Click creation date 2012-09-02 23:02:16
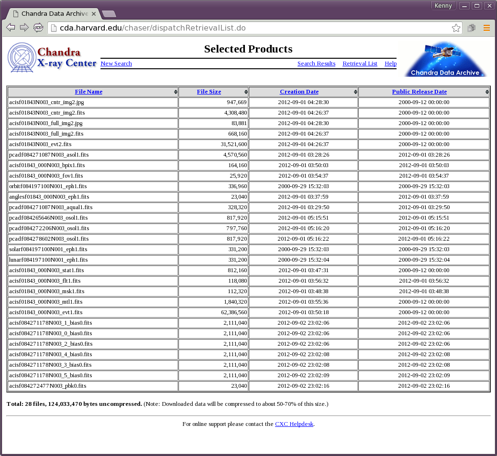Viewport: 497px width, 456px height. click(x=303, y=385)
